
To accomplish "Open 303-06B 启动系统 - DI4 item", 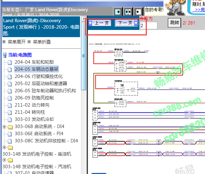I will [40, 126].
